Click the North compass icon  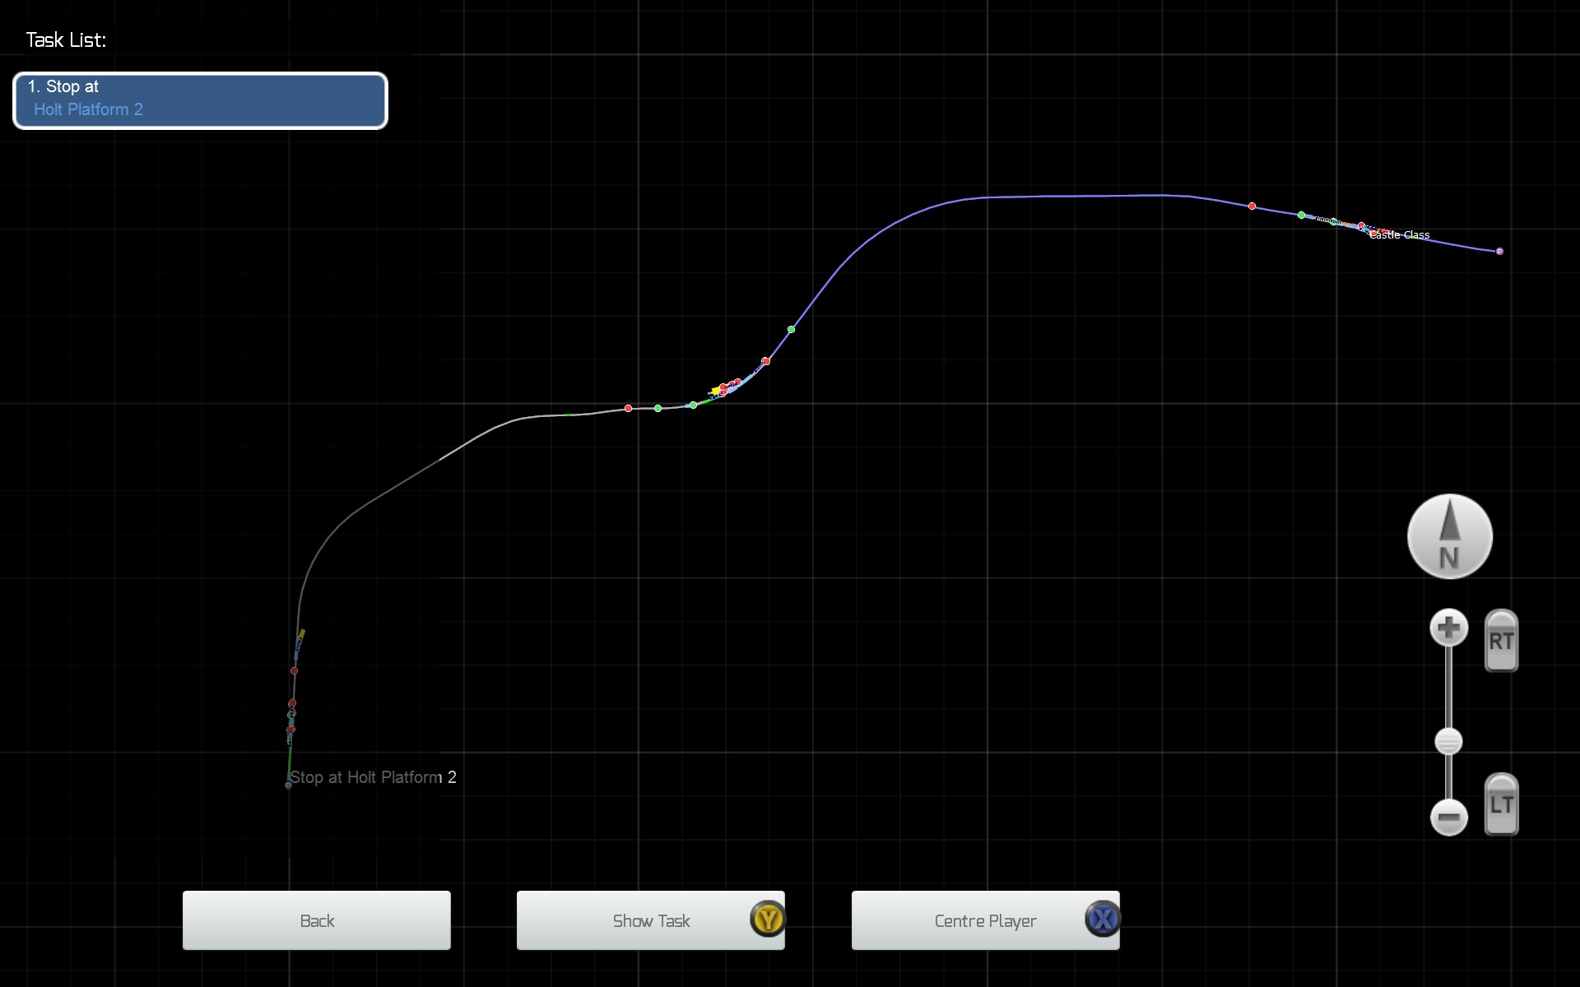click(x=1449, y=536)
